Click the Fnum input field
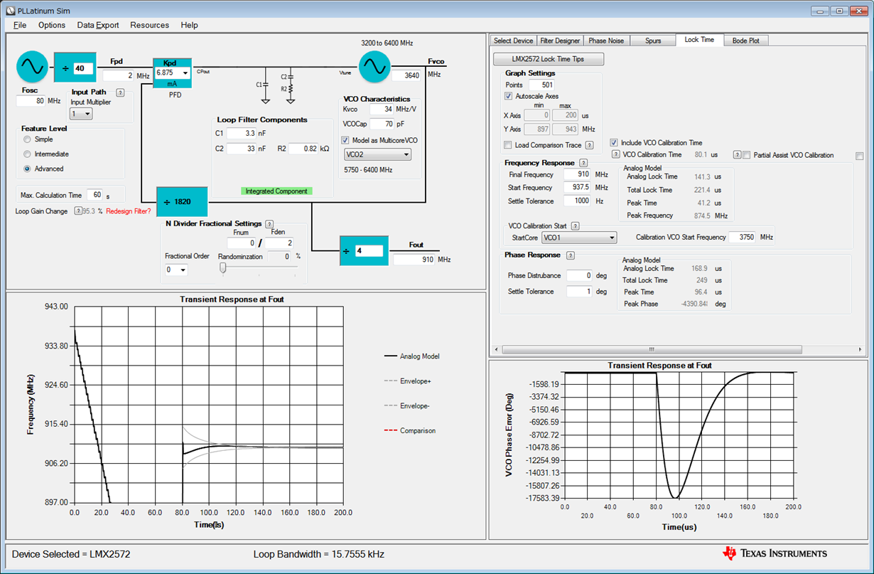 click(x=241, y=243)
